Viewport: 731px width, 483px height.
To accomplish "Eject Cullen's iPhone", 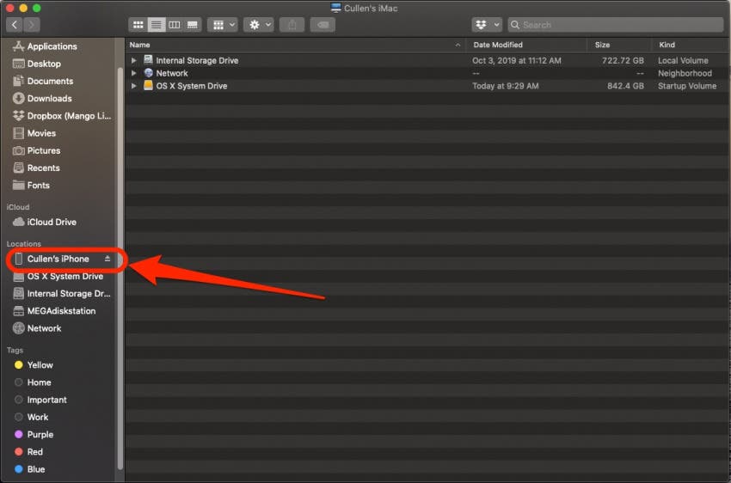I will point(107,259).
